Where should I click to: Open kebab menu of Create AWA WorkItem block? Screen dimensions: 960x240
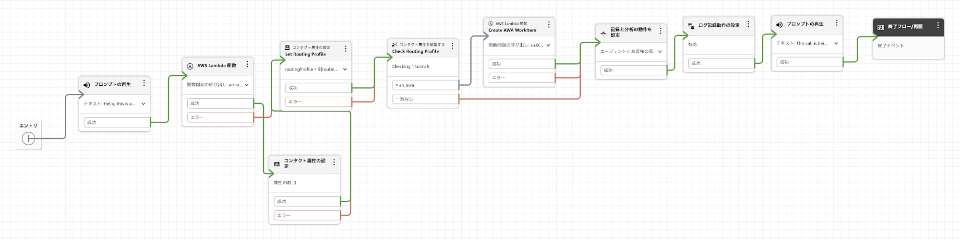(x=549, y=24)
